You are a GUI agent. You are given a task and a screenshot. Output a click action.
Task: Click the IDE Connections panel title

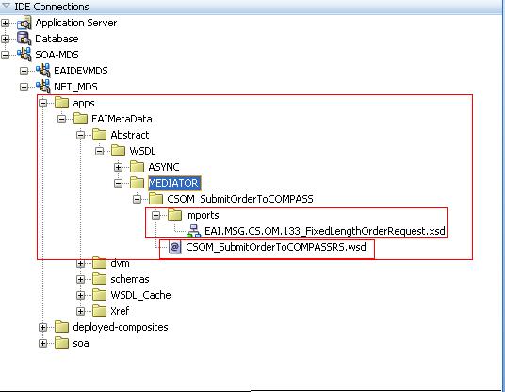click(52, 7)
